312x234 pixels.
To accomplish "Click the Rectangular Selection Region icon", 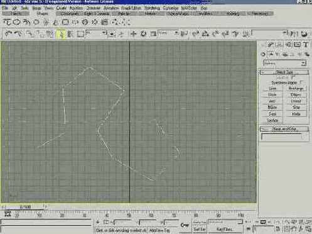I will (80, 34).
